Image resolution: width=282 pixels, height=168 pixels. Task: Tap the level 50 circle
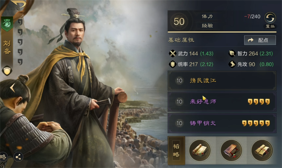tap(179, 22)
